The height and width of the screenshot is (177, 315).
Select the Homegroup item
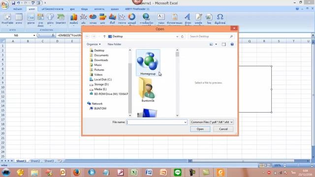pos(148,63)
